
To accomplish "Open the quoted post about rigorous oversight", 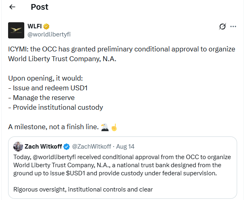I will click(x=123, y=168).
